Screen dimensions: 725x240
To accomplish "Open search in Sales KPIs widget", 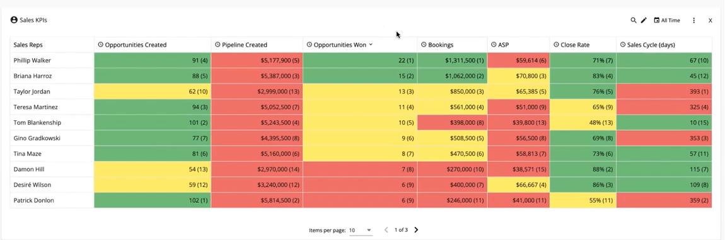I will pos(634,20).
